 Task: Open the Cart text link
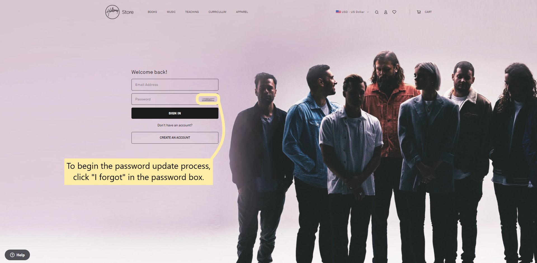click(428, 12)
